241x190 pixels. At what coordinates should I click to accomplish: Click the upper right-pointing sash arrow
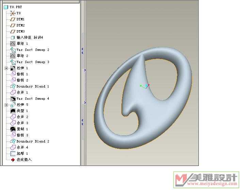(x=85, y=70)
